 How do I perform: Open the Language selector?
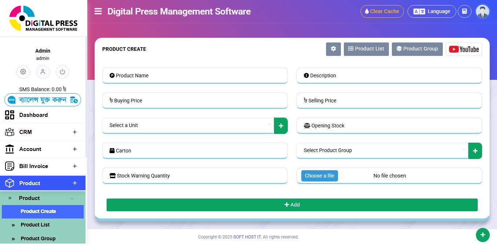pos(432,11)
